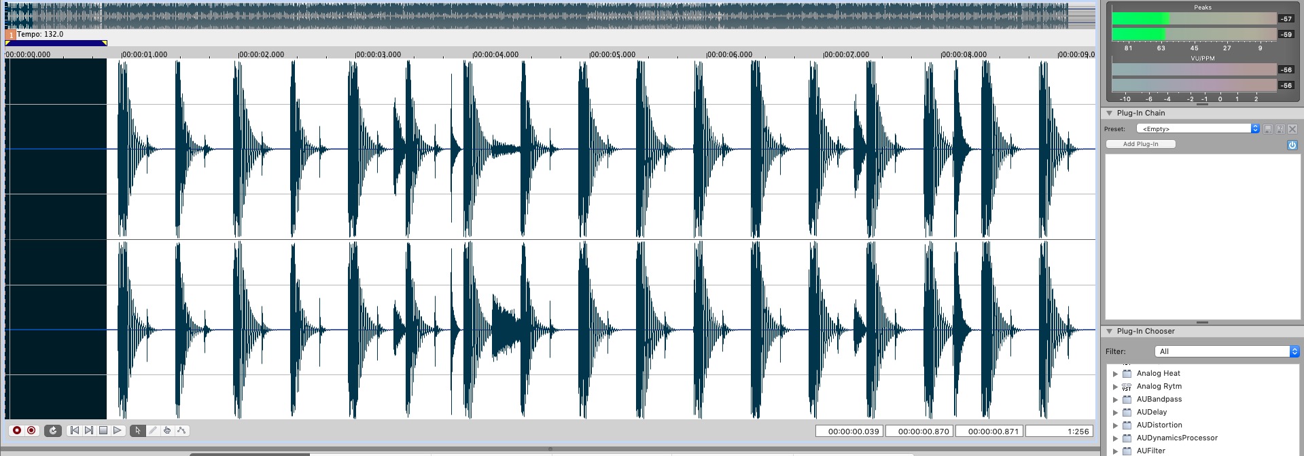Click the save preset disk icon

pos(1267,129)
